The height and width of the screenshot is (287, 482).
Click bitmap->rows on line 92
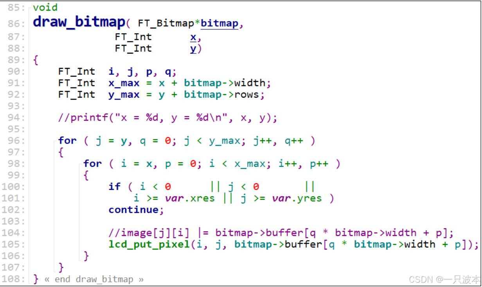point(221,95)
